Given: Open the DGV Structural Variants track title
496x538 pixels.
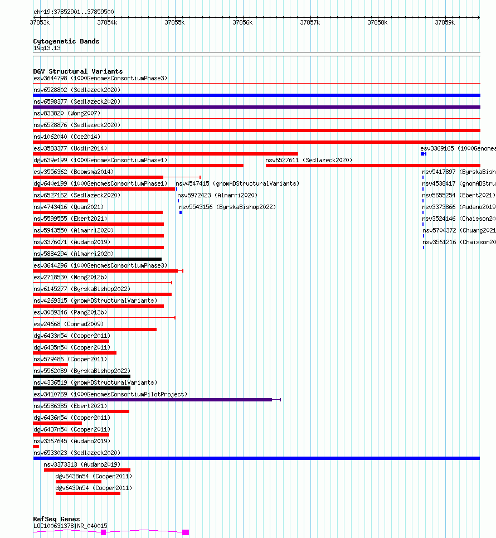Looking at the screenshot, I should tap(78, 71).
